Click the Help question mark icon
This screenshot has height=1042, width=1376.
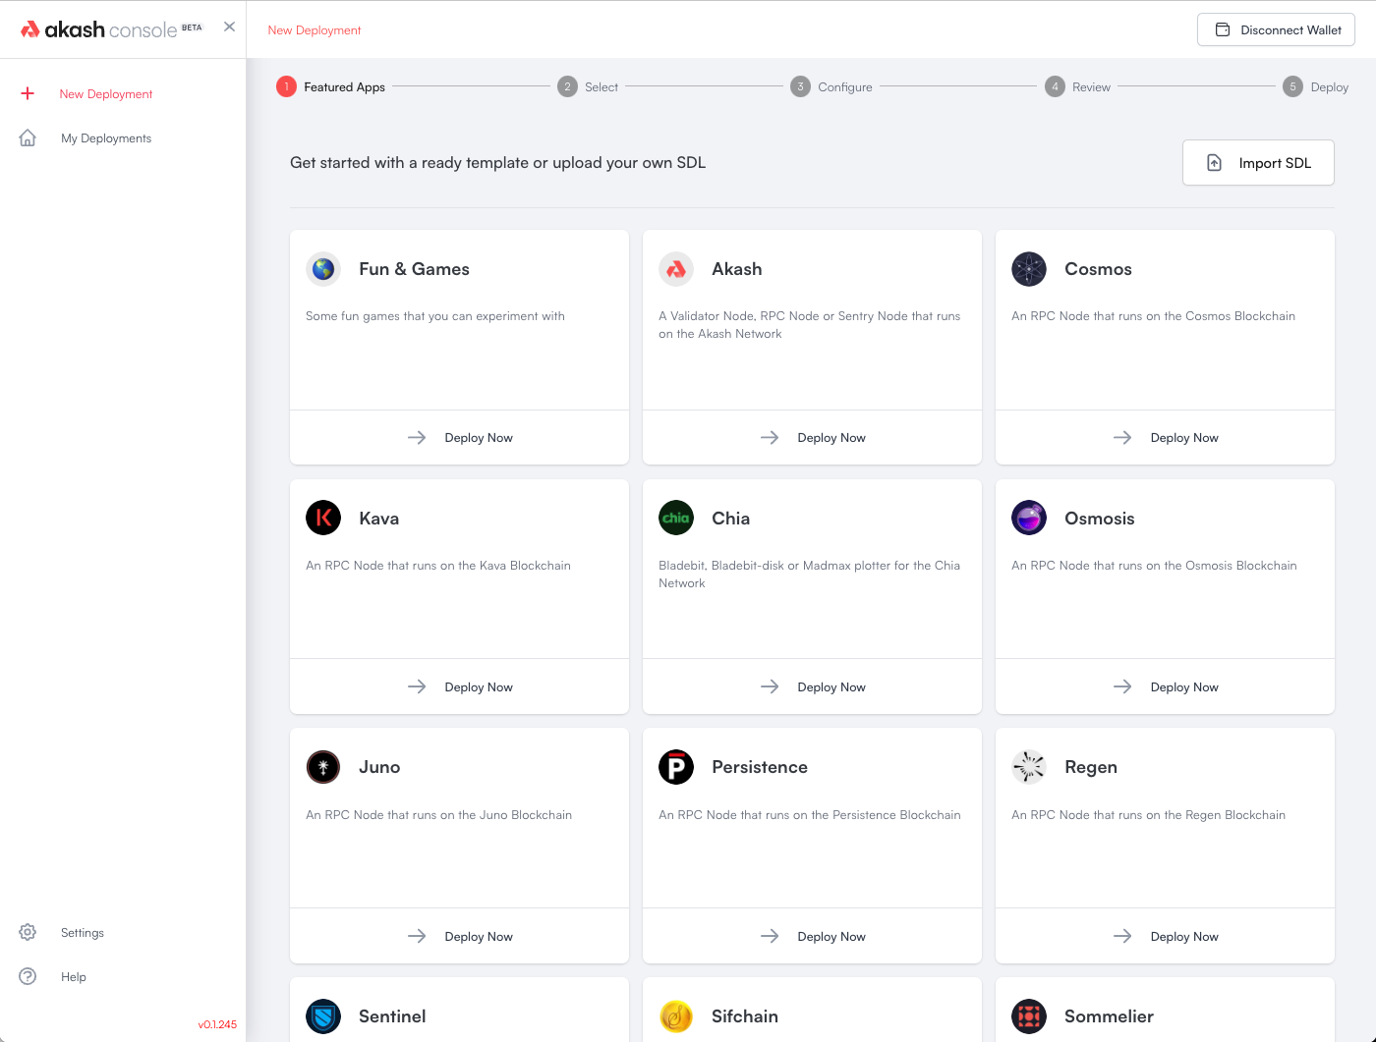(x=28, y=976)
